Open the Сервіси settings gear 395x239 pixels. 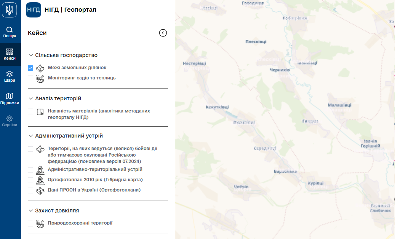(10, 121)
